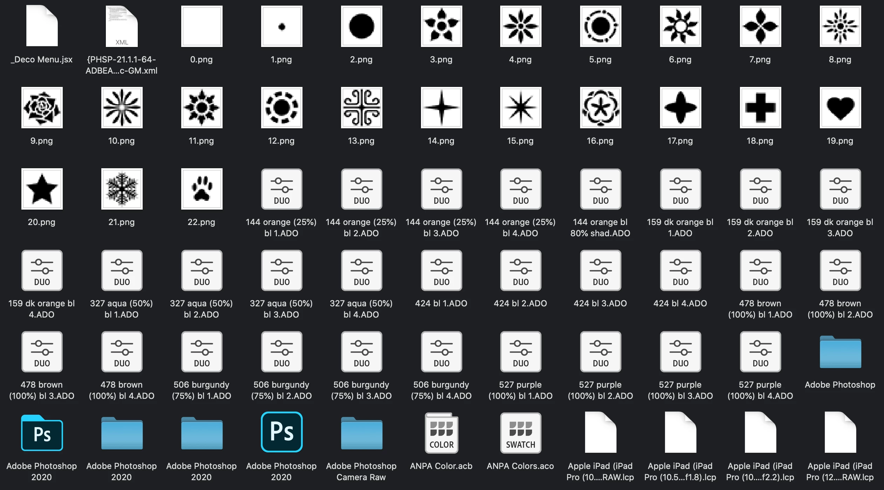Screen dimensions: 884x490
Task: Select the blank white thumbnail 0.png
Action: pyautogui.click(x=202, y=26)
